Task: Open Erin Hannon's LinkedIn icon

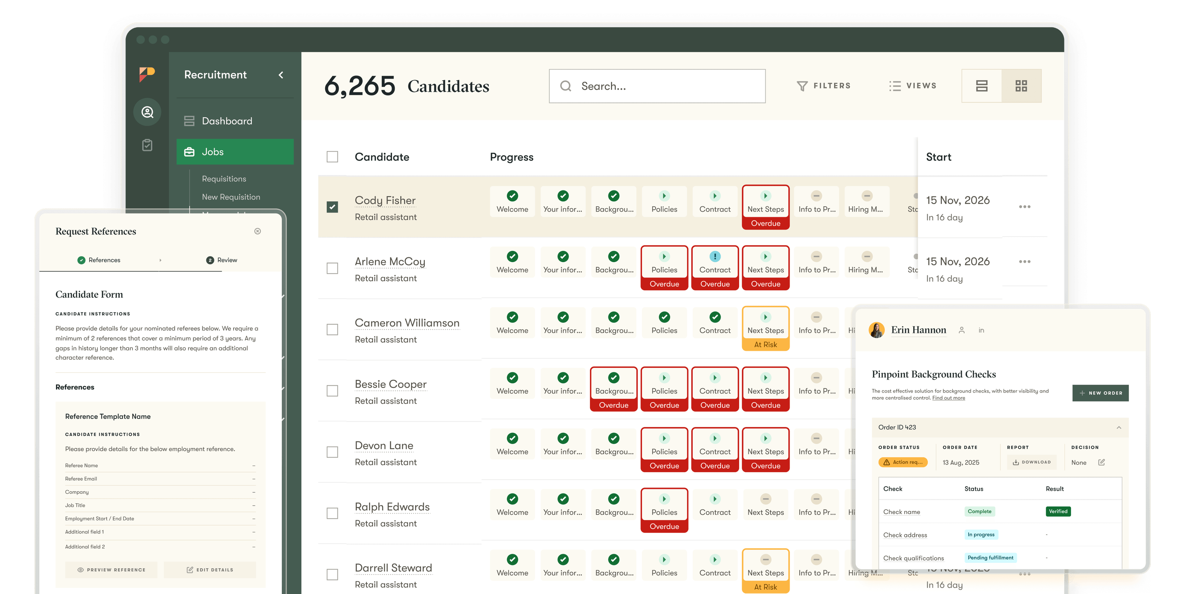Action: pos(981,330)
